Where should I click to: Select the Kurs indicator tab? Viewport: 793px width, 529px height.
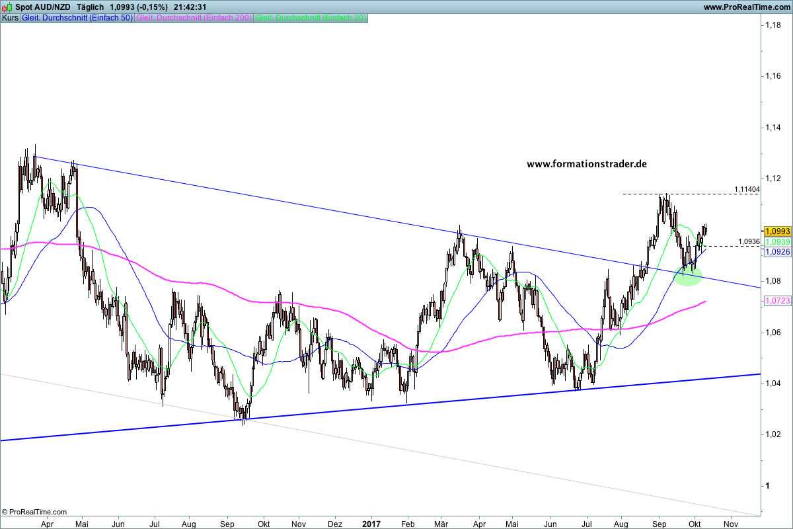pos(10,18)
